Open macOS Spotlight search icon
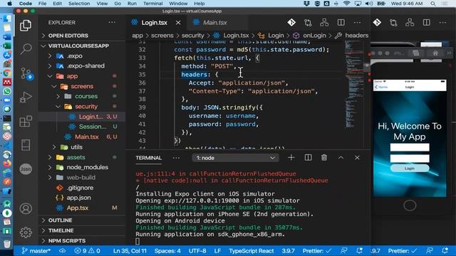Screen dimensions: 456x256 (x=433, y=4)
